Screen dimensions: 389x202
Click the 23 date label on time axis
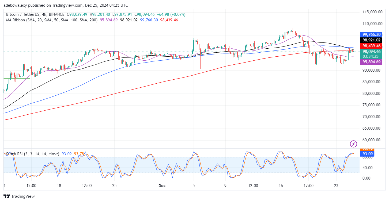pyautogui.click(x=336, y=186)
